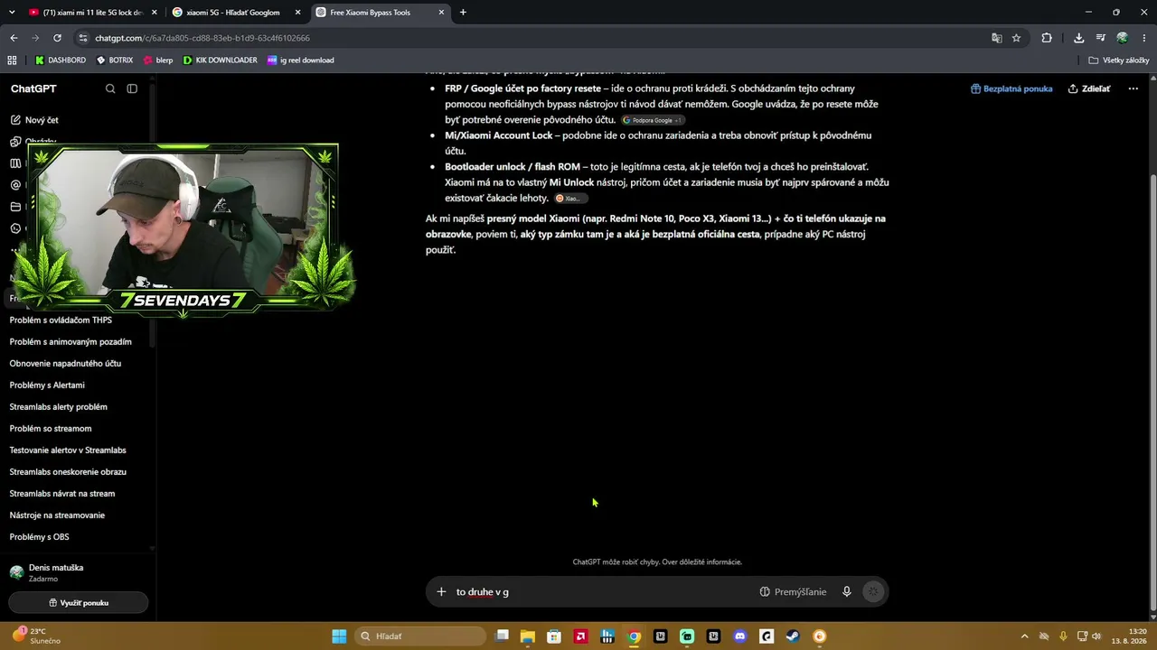Open the Xiaomi source citation chip
The width and height of the screenshot is (1157, 650).
[x=570, y=199]
